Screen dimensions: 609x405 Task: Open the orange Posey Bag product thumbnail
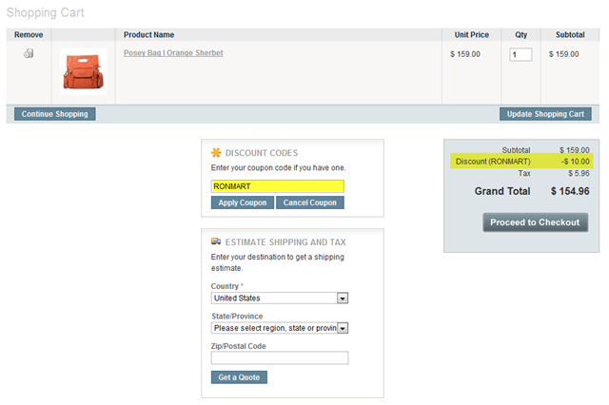pos(83,72)
